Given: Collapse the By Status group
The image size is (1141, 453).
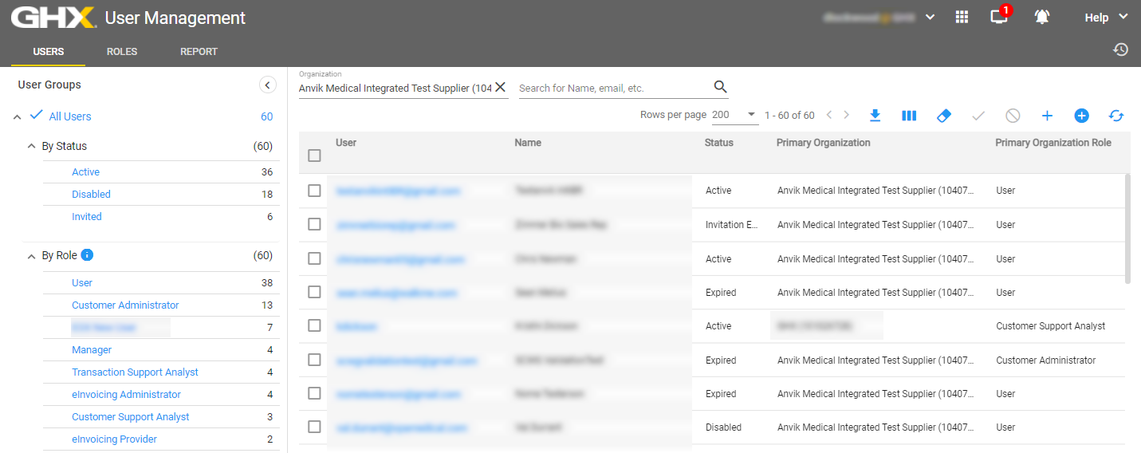Looking at the screenshot, I should click(x=32, y=146).
